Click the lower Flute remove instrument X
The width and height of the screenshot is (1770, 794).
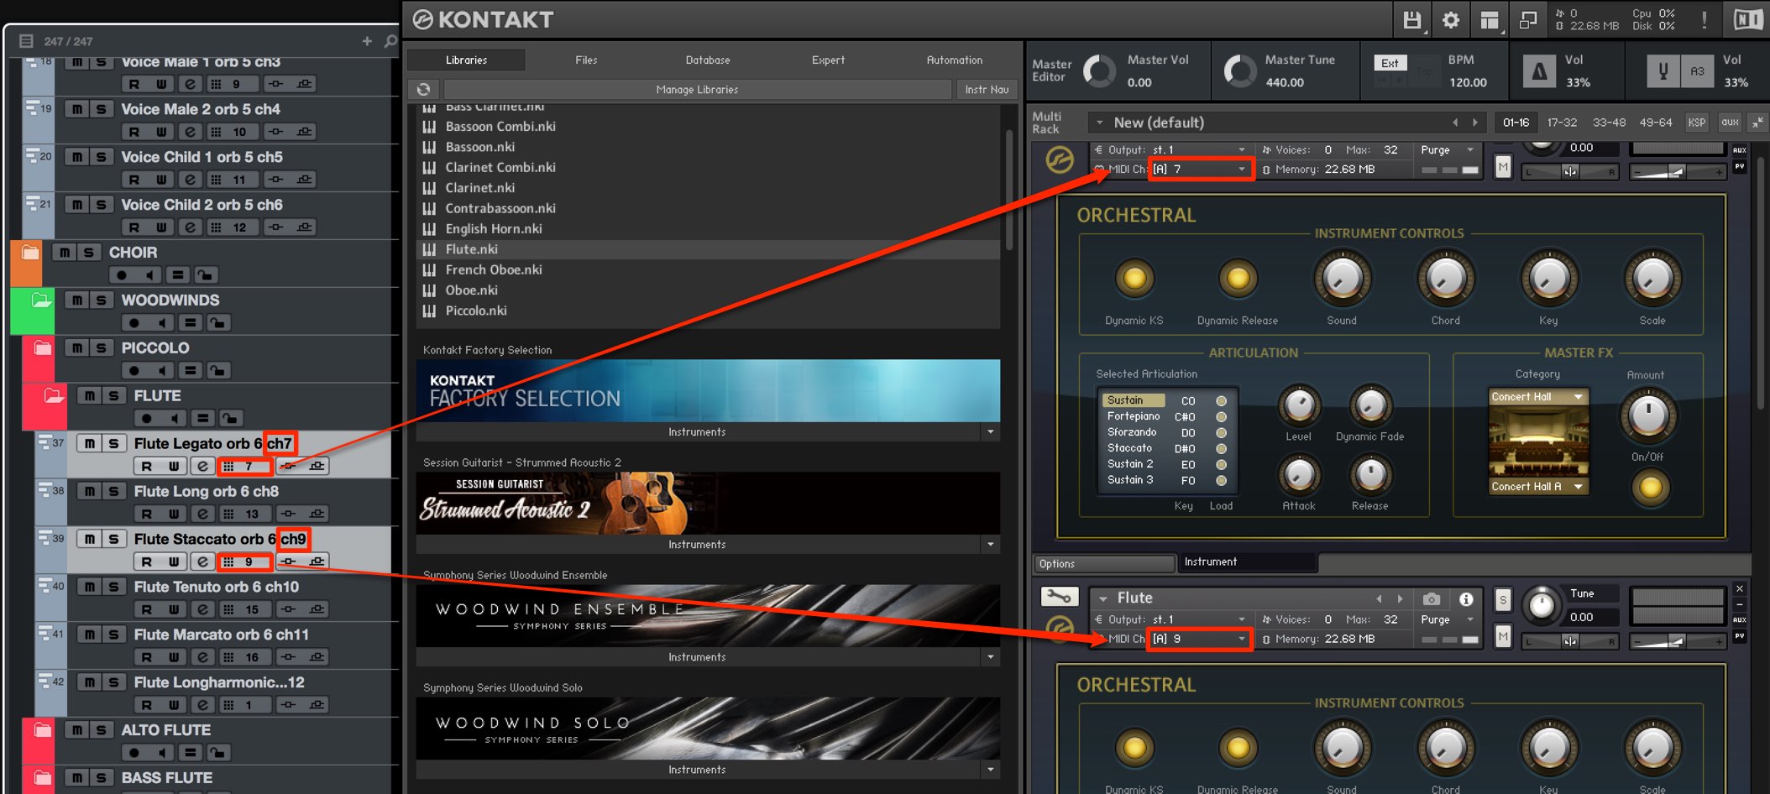tap(1740, 589)
